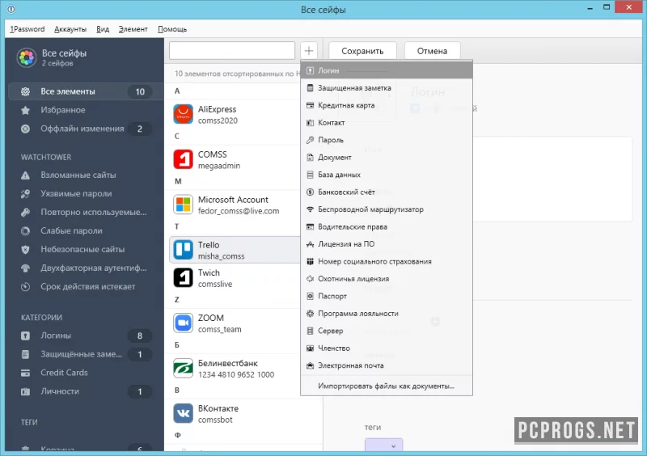This screenshot has width=647, height=456.
Task: Select the AliExpress entry icon
Action: pos(184,114)
